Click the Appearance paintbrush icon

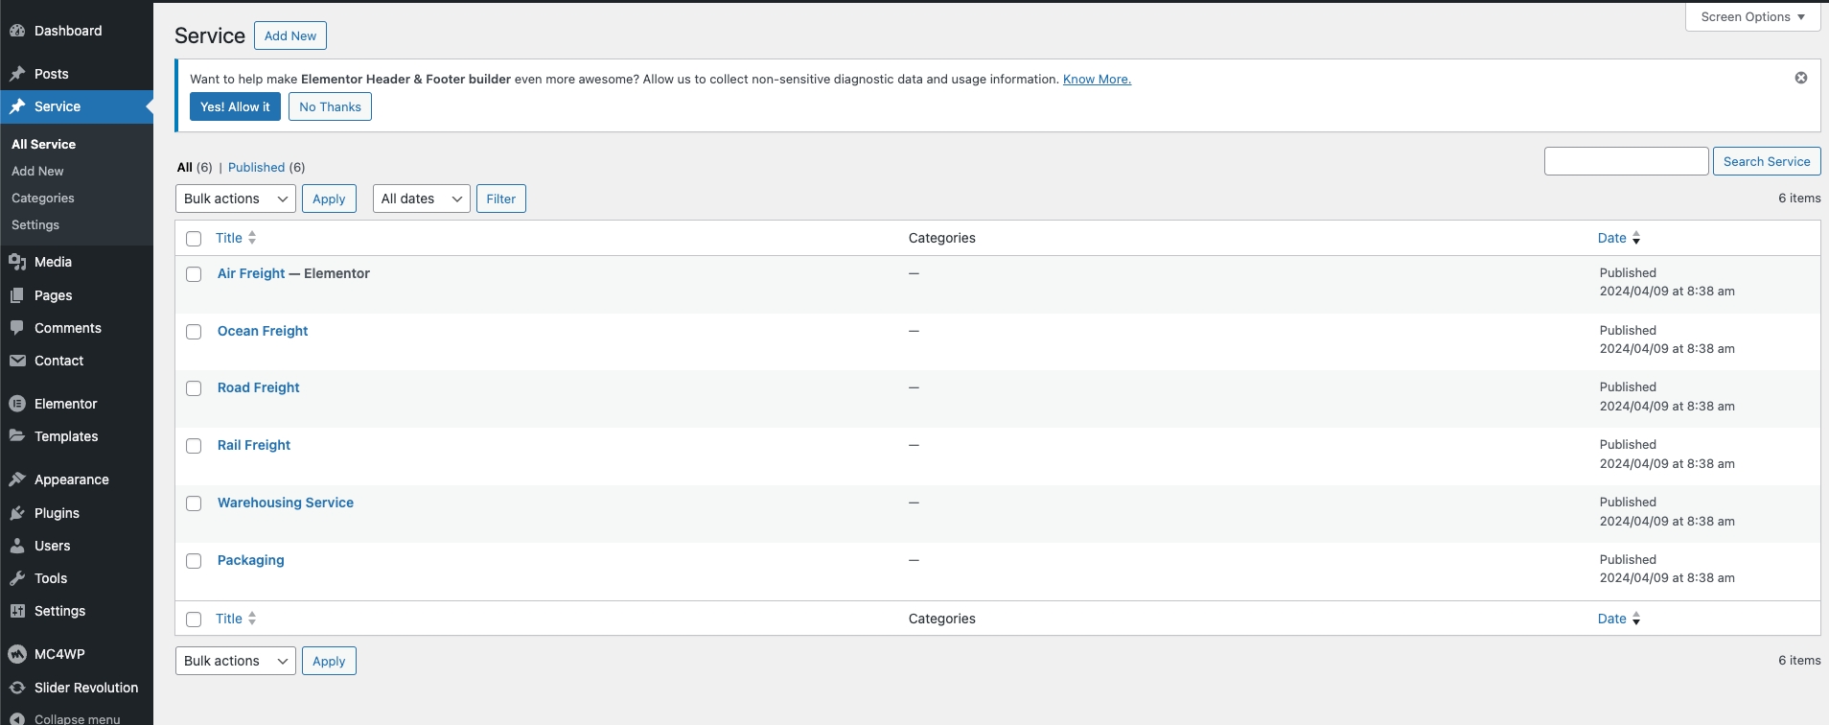click(17, 479)
